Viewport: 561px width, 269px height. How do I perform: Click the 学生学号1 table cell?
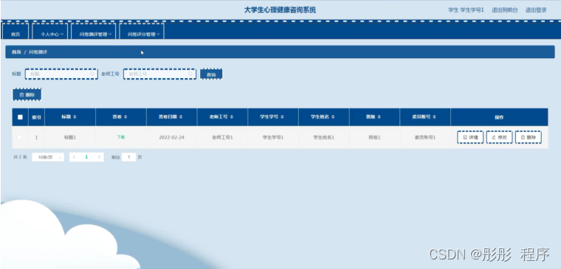coord(273,137)
